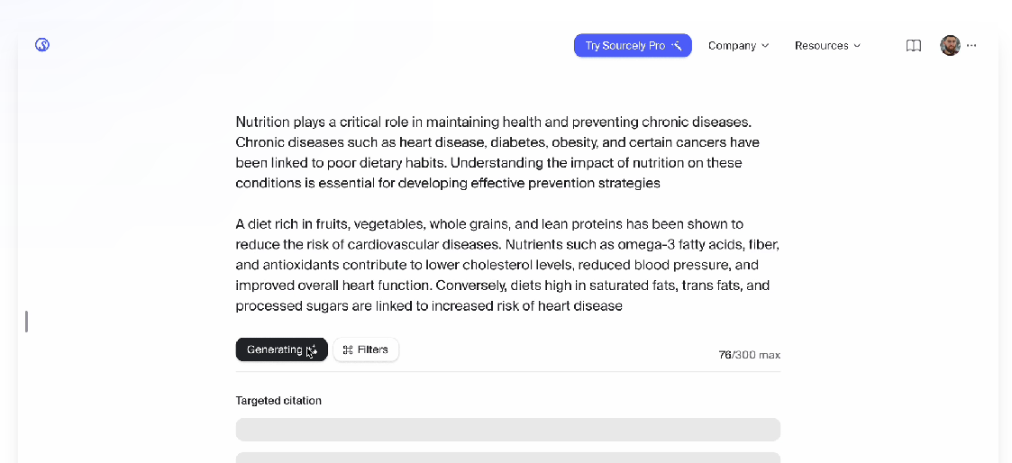Click the user profile avatar
This screenshot has width=1012, height=463.
tap(950, 46)
